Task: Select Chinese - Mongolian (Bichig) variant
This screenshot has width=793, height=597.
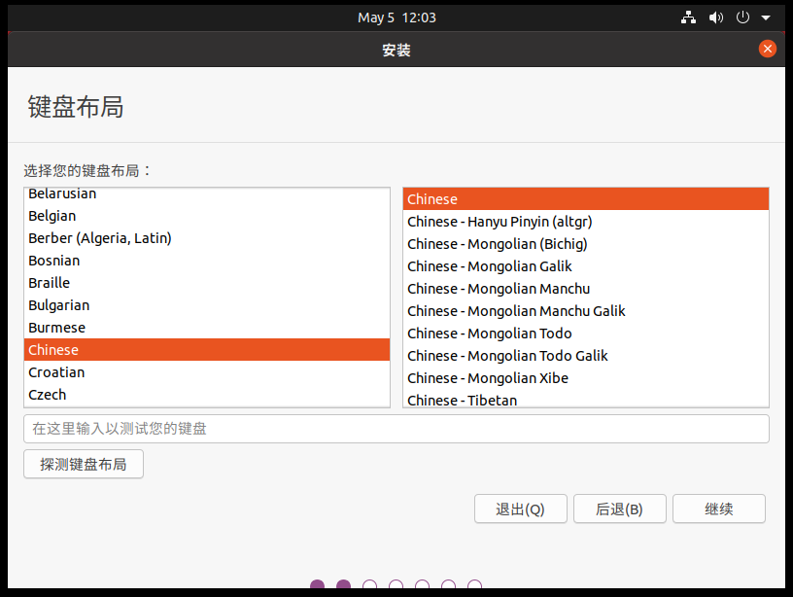Action: click(x=586, y=243)
